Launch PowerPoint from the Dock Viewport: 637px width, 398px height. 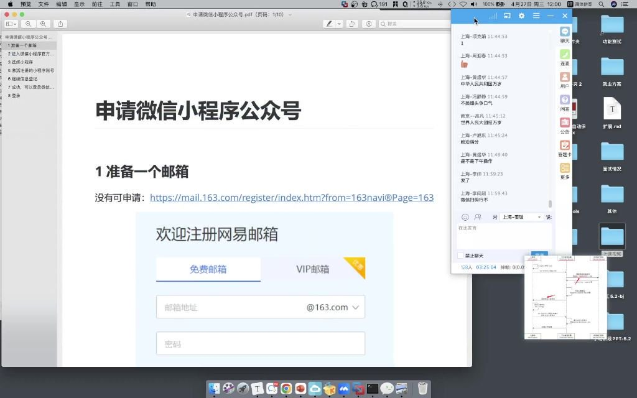click(300, 389)
